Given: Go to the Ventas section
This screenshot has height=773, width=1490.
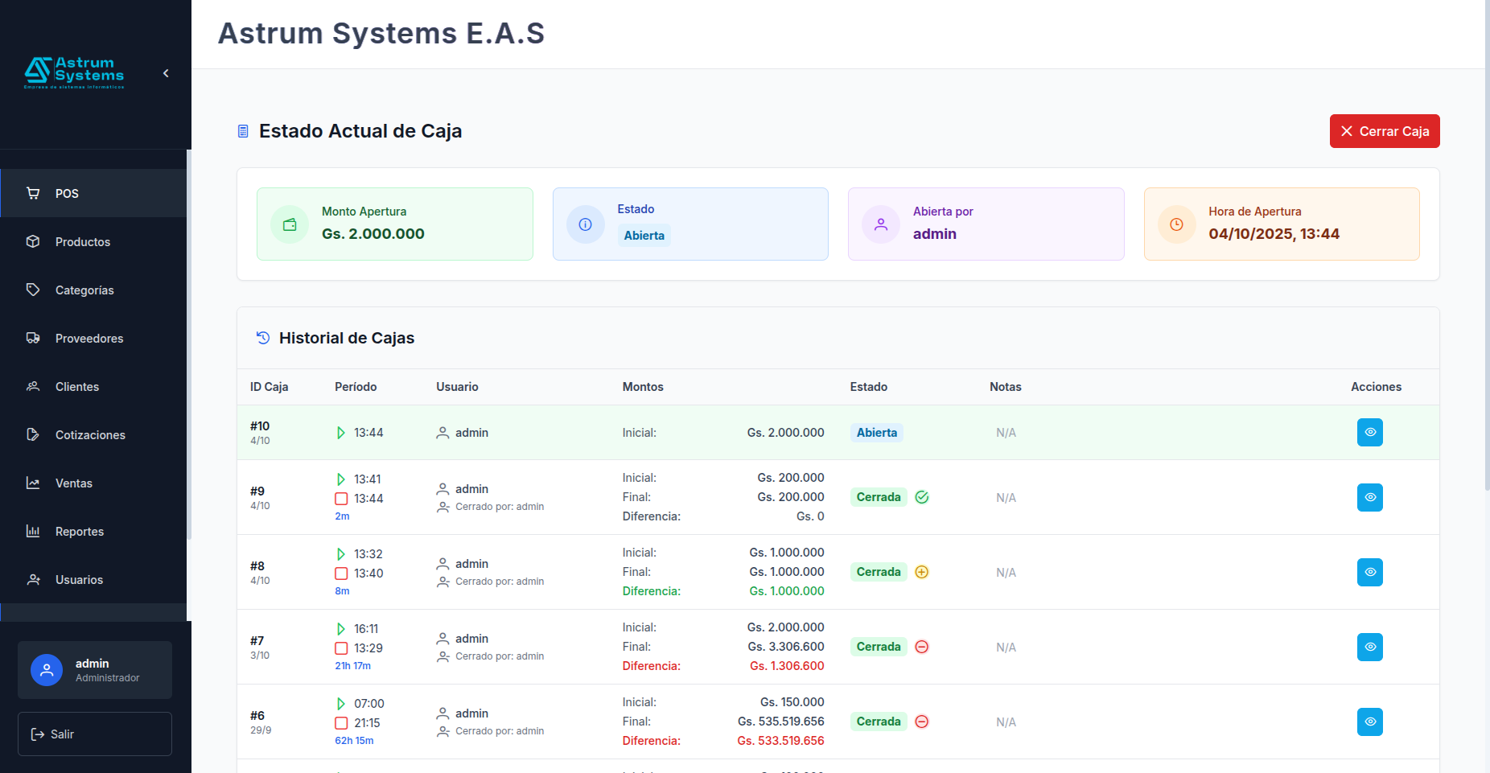Looking at the screenshot, I should click(74, 483).
